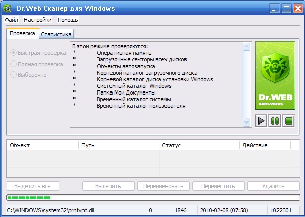
Task: Click the C:\WINDOWS\system32\prntvpt.dll path in the status bar
Action: tap(50, 210)
